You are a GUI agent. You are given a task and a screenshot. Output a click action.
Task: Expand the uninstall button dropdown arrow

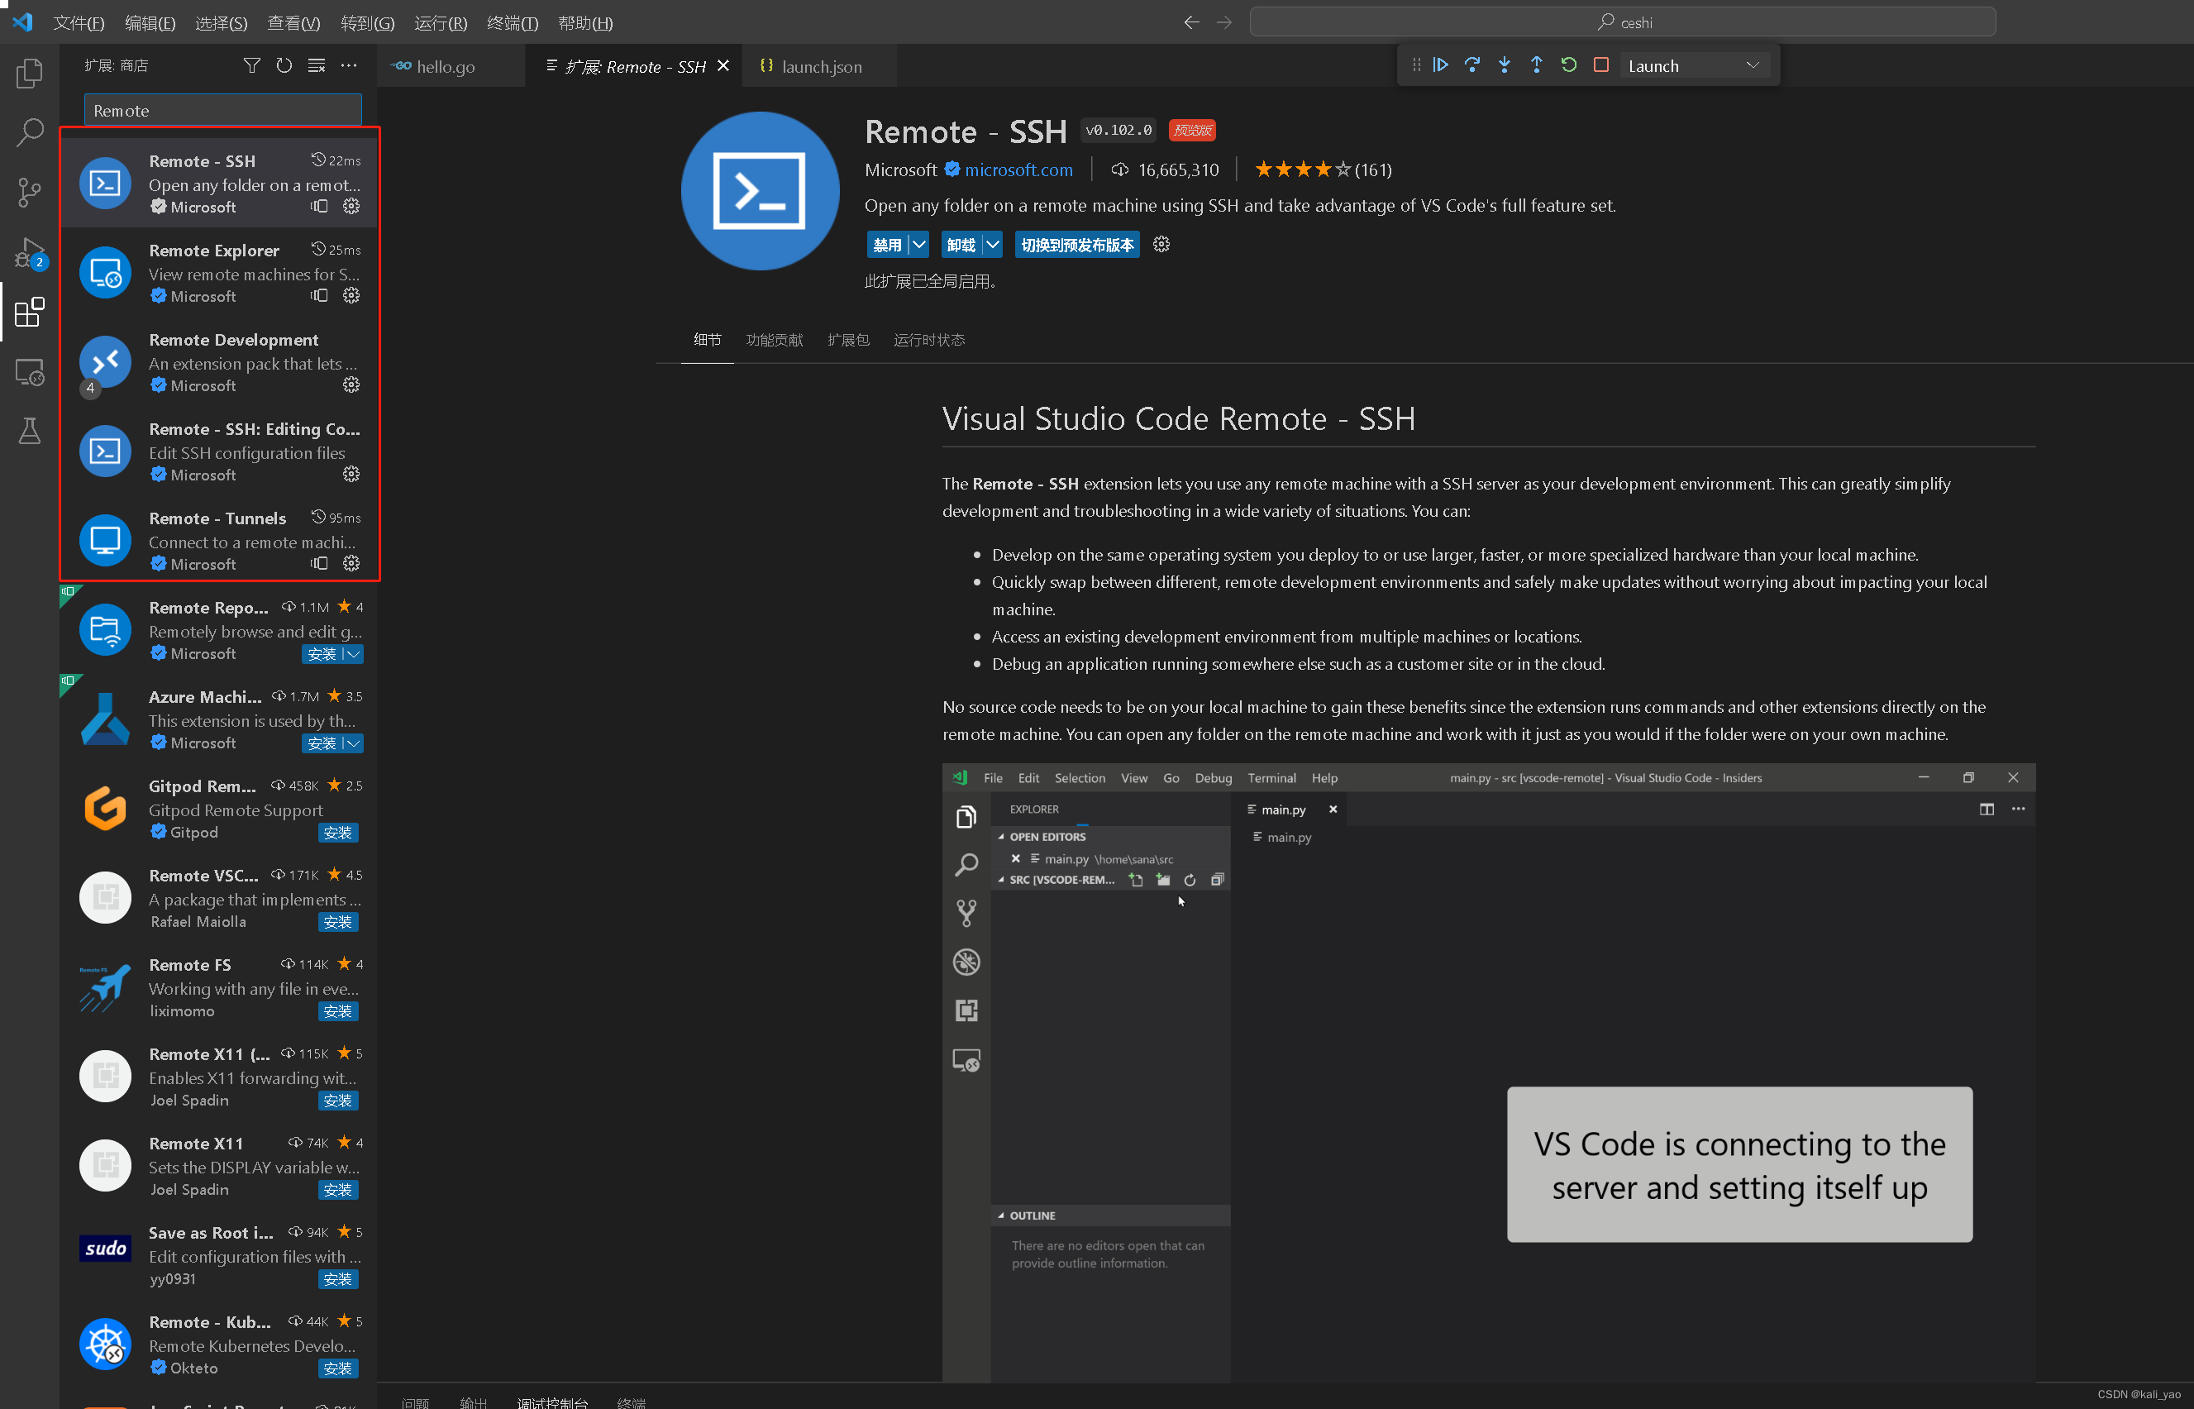point(992,246)
